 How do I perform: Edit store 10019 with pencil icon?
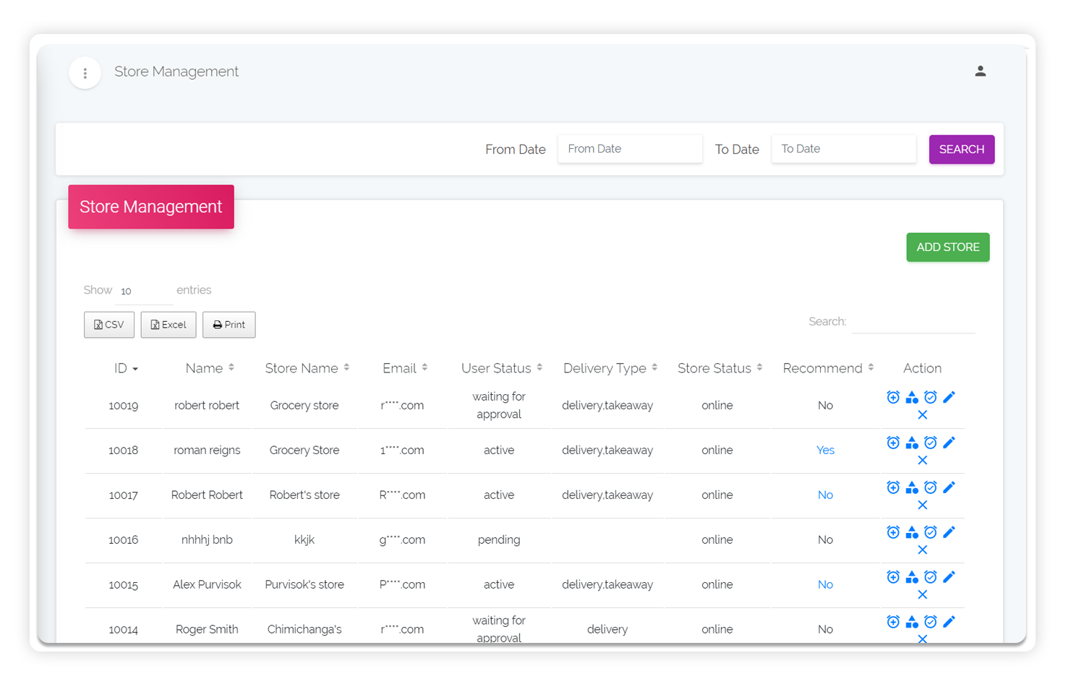coord(949,397)
